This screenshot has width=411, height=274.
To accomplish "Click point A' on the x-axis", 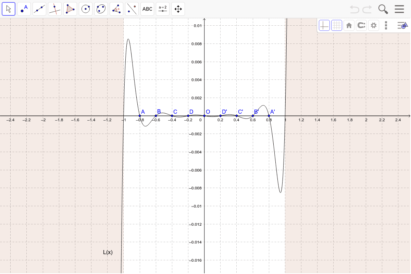I will pyautogui.click(x=269, y=116).
